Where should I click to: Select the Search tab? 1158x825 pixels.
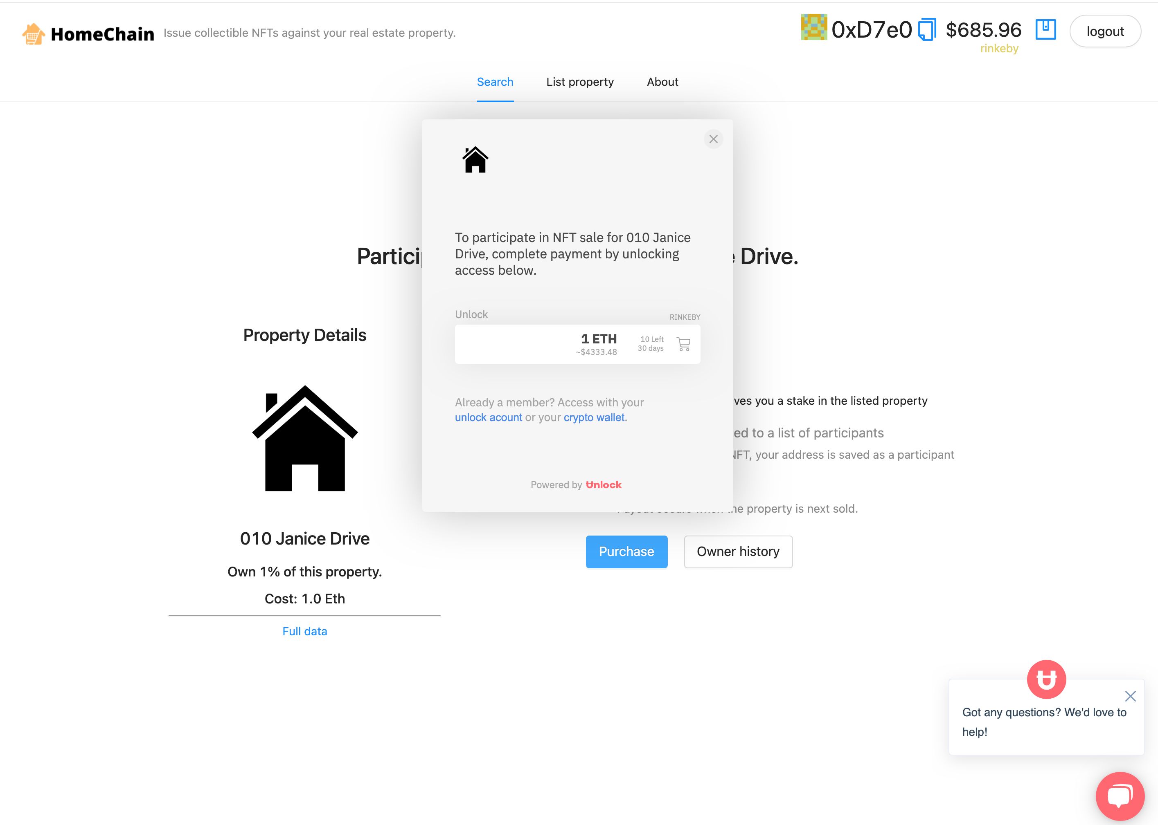495,81
